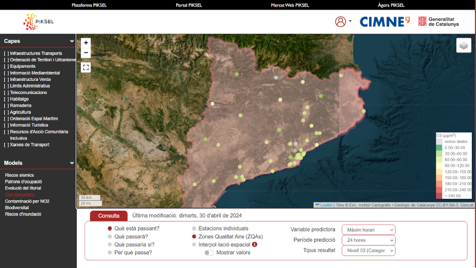
Task: Select the Consulta tab
Action: [x=108, y=216]
